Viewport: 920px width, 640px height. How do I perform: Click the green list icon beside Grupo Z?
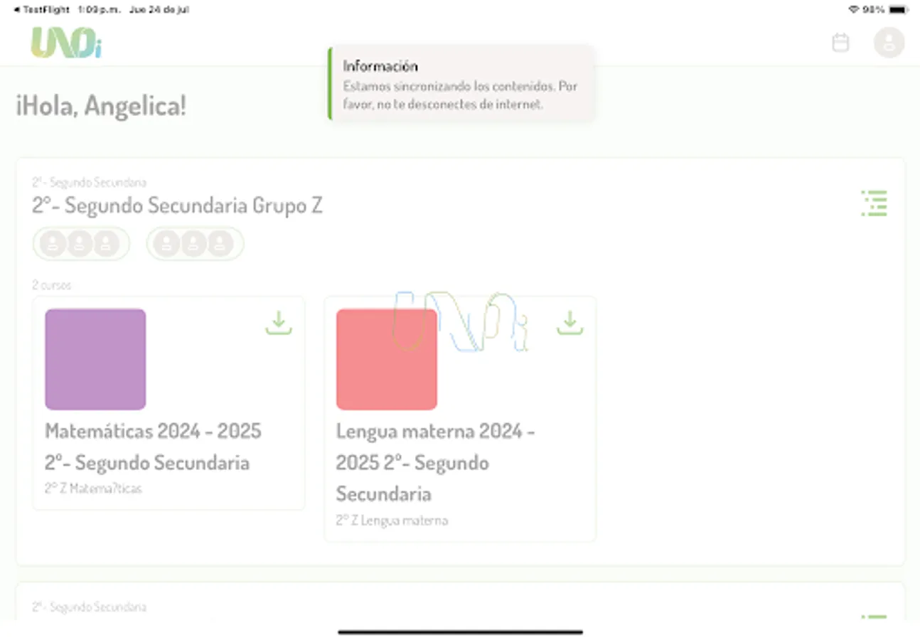[x=874, y=204]
